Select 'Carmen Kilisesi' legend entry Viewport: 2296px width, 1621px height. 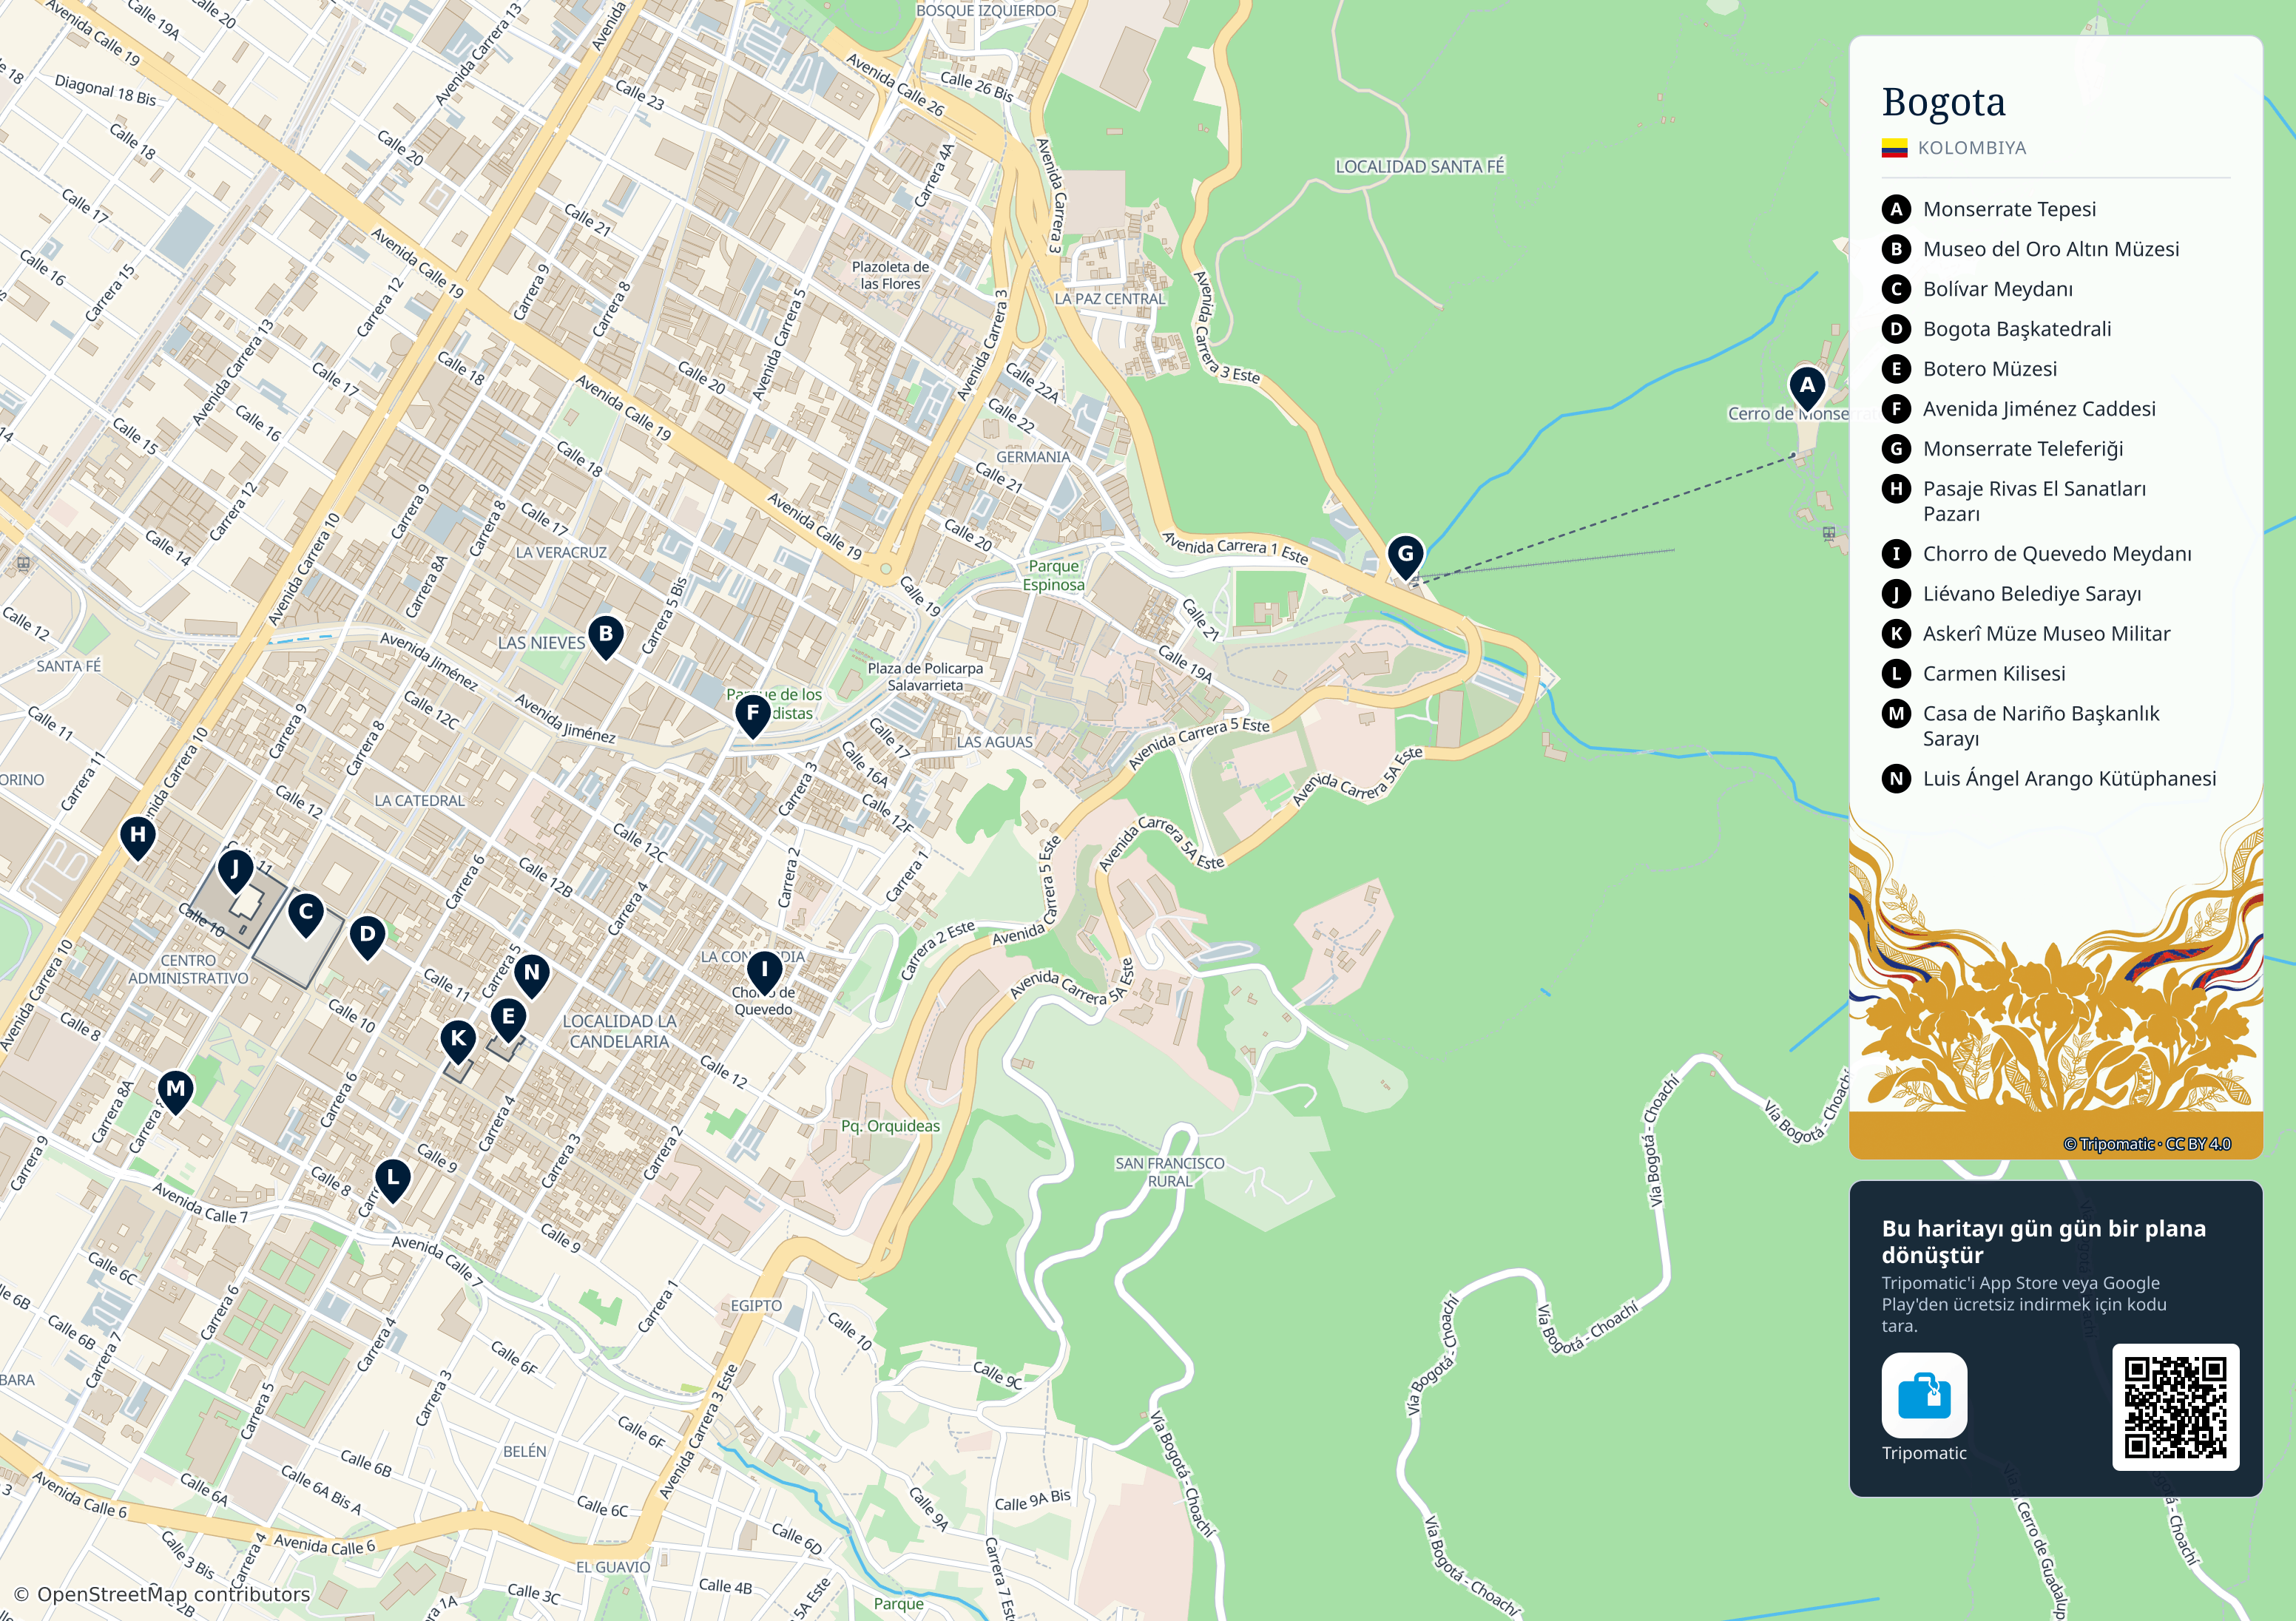[1994, 674]
